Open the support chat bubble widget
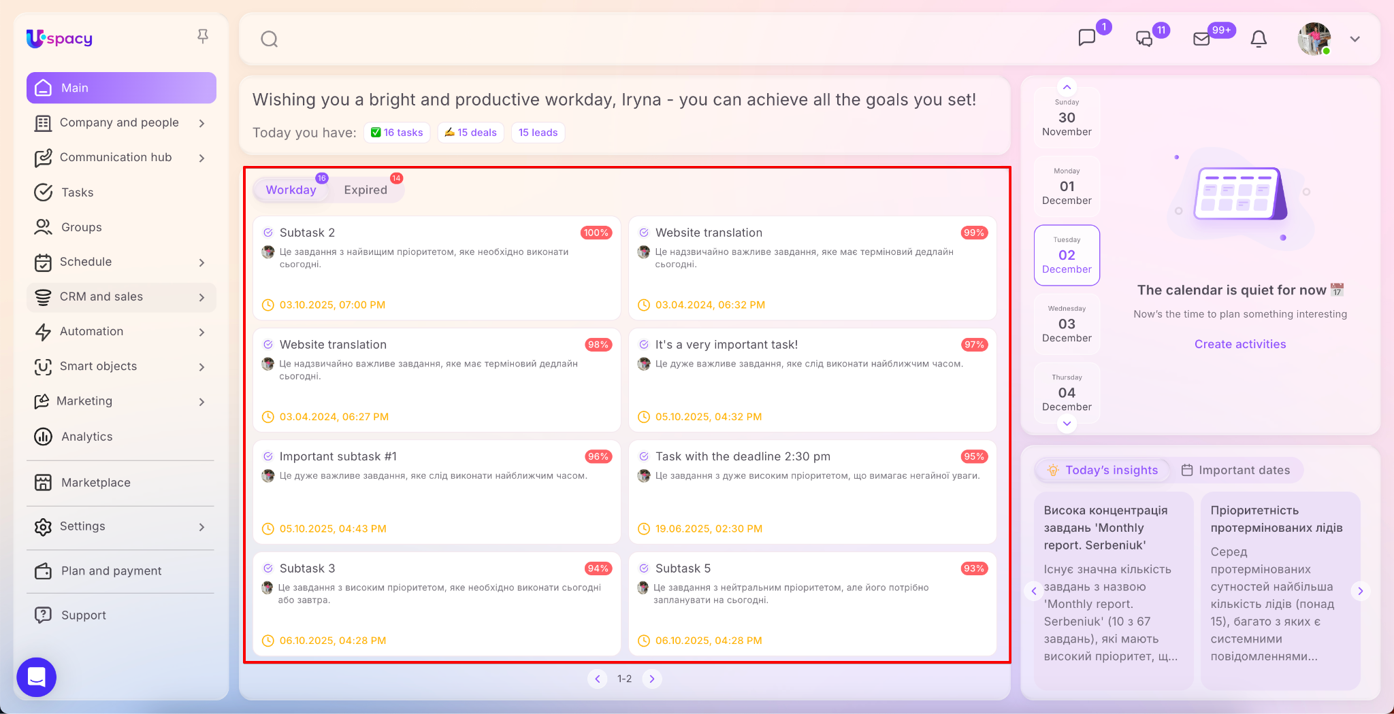 coord(37,677)
